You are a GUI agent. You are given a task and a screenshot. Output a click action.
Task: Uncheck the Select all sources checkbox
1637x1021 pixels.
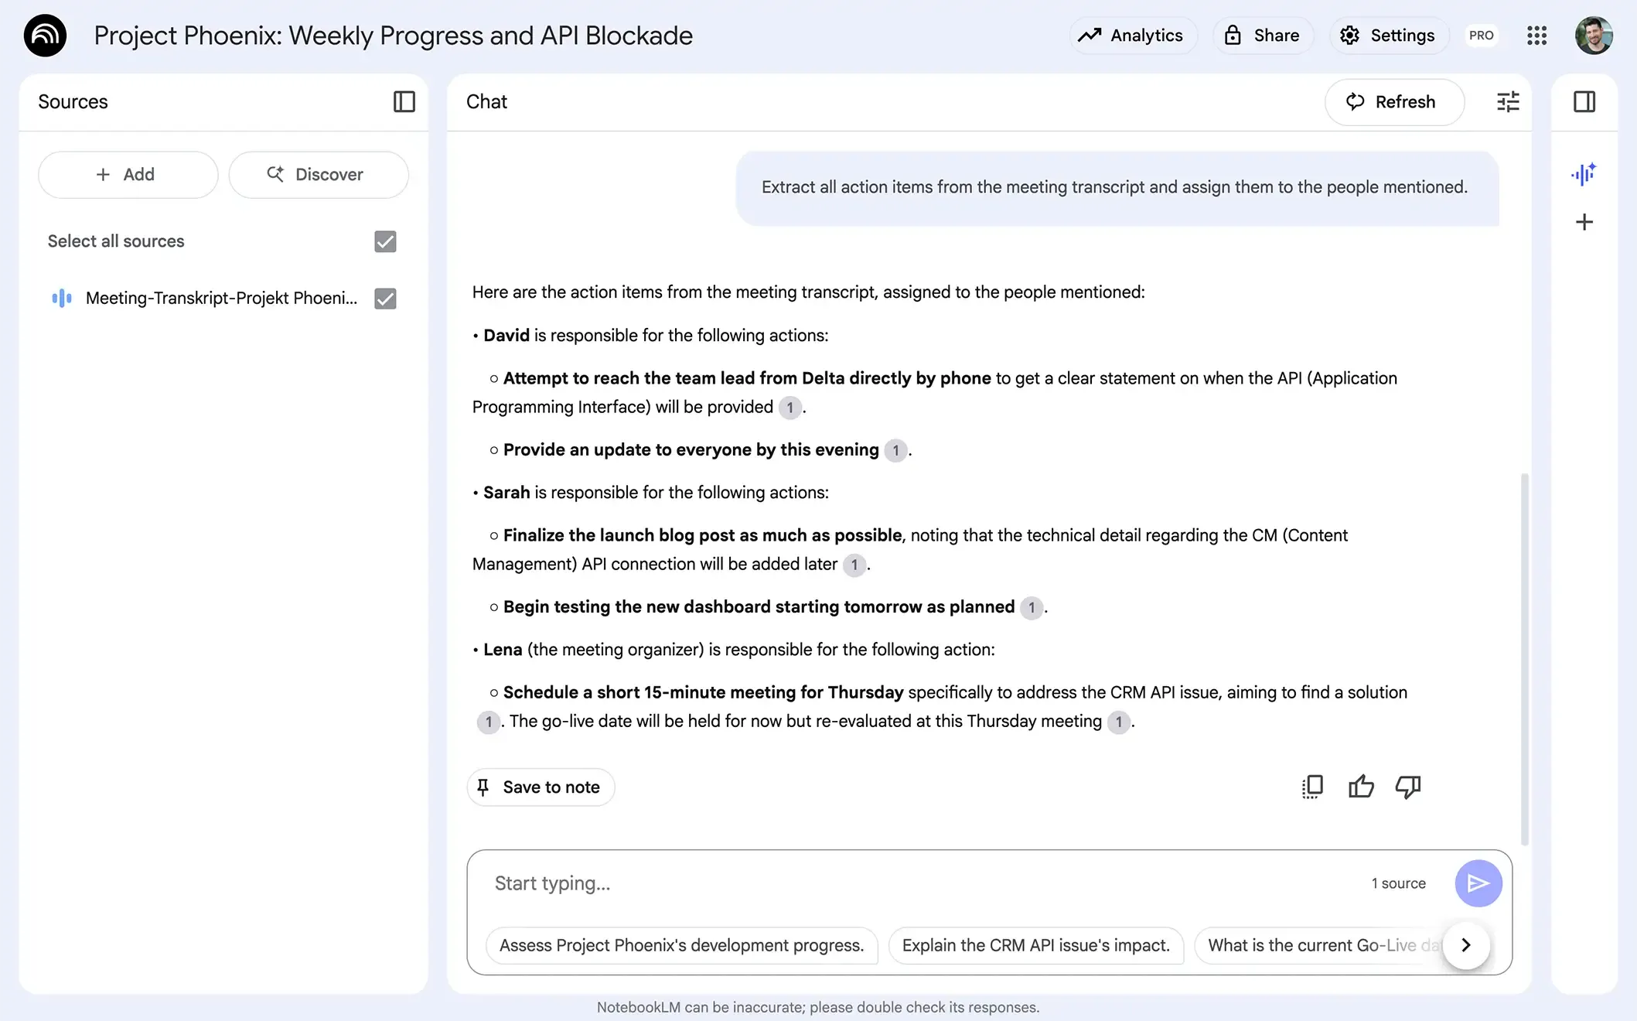pyautogui.click(x=384, y=241)
